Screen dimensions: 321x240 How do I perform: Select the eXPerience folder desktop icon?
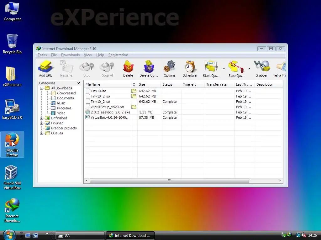(x=12, y=77)
